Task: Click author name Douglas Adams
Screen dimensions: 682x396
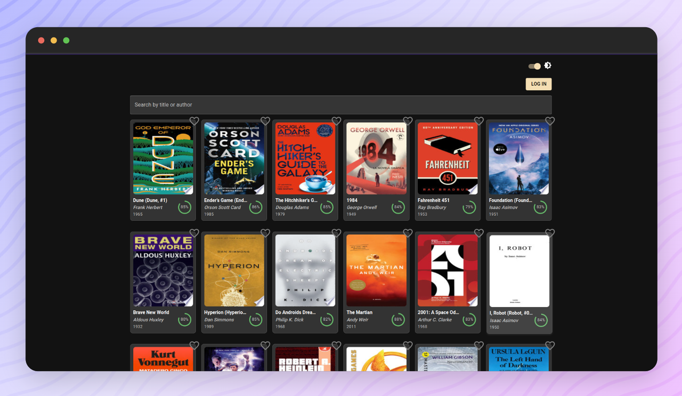Action: click(x=293, y=207)
